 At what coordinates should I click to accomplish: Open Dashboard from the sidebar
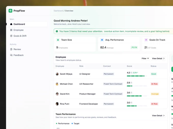[x=28, y=24]
